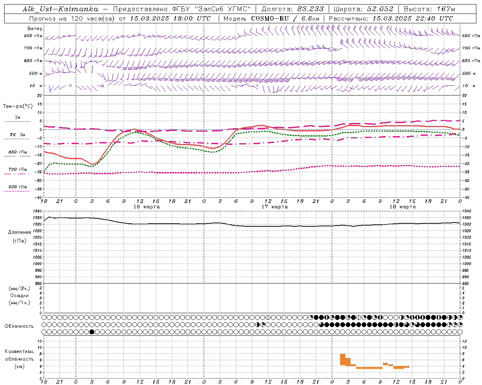Click the "Конвективн." convective cloud label
Image resolution: width=482 pixels, height=385 pixels.
[x=20, y=352]
